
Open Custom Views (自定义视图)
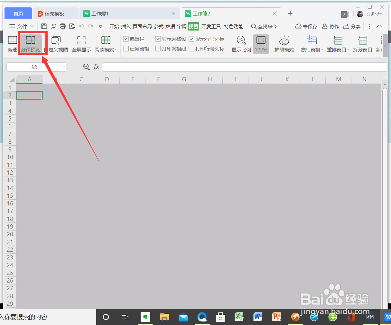pos(56,44)
